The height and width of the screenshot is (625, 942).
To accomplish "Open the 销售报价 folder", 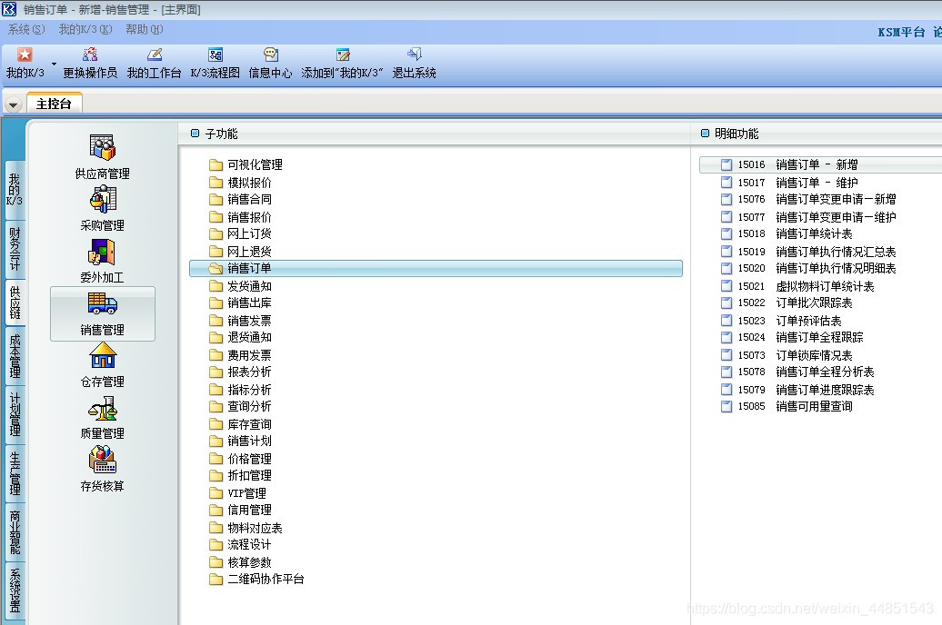I will tap(240, 217).
